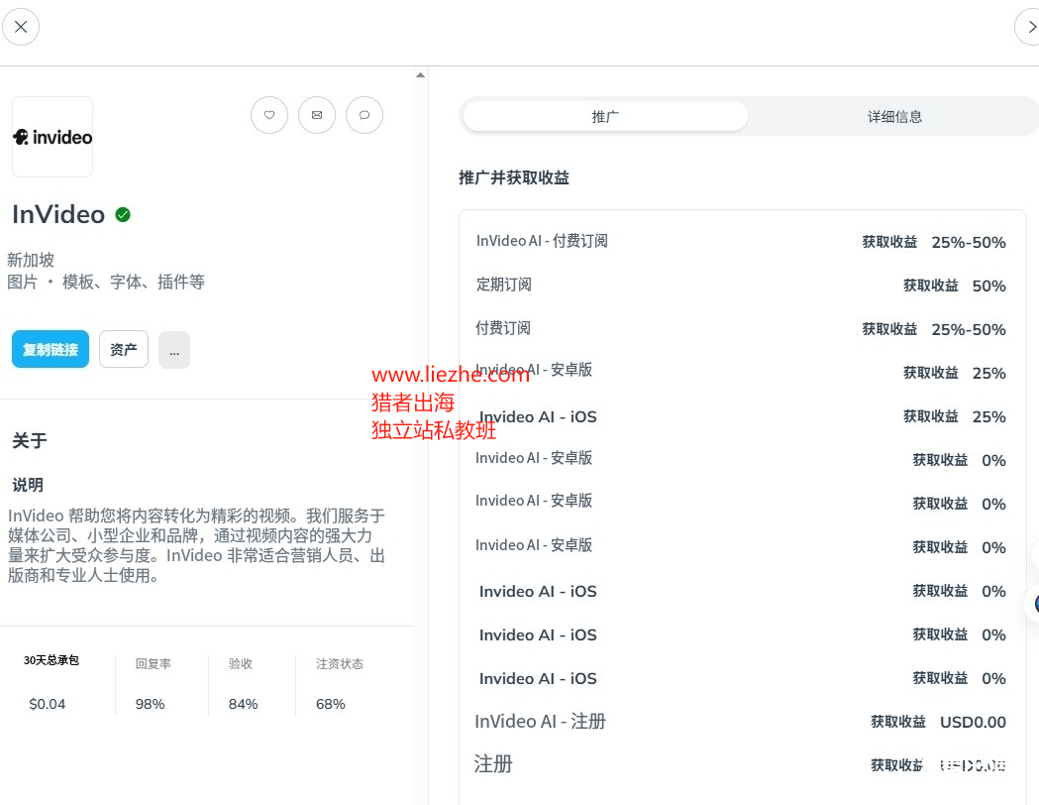Select the 付费订阅 row
Screen dimensions: 1039x805
[741, 329]
